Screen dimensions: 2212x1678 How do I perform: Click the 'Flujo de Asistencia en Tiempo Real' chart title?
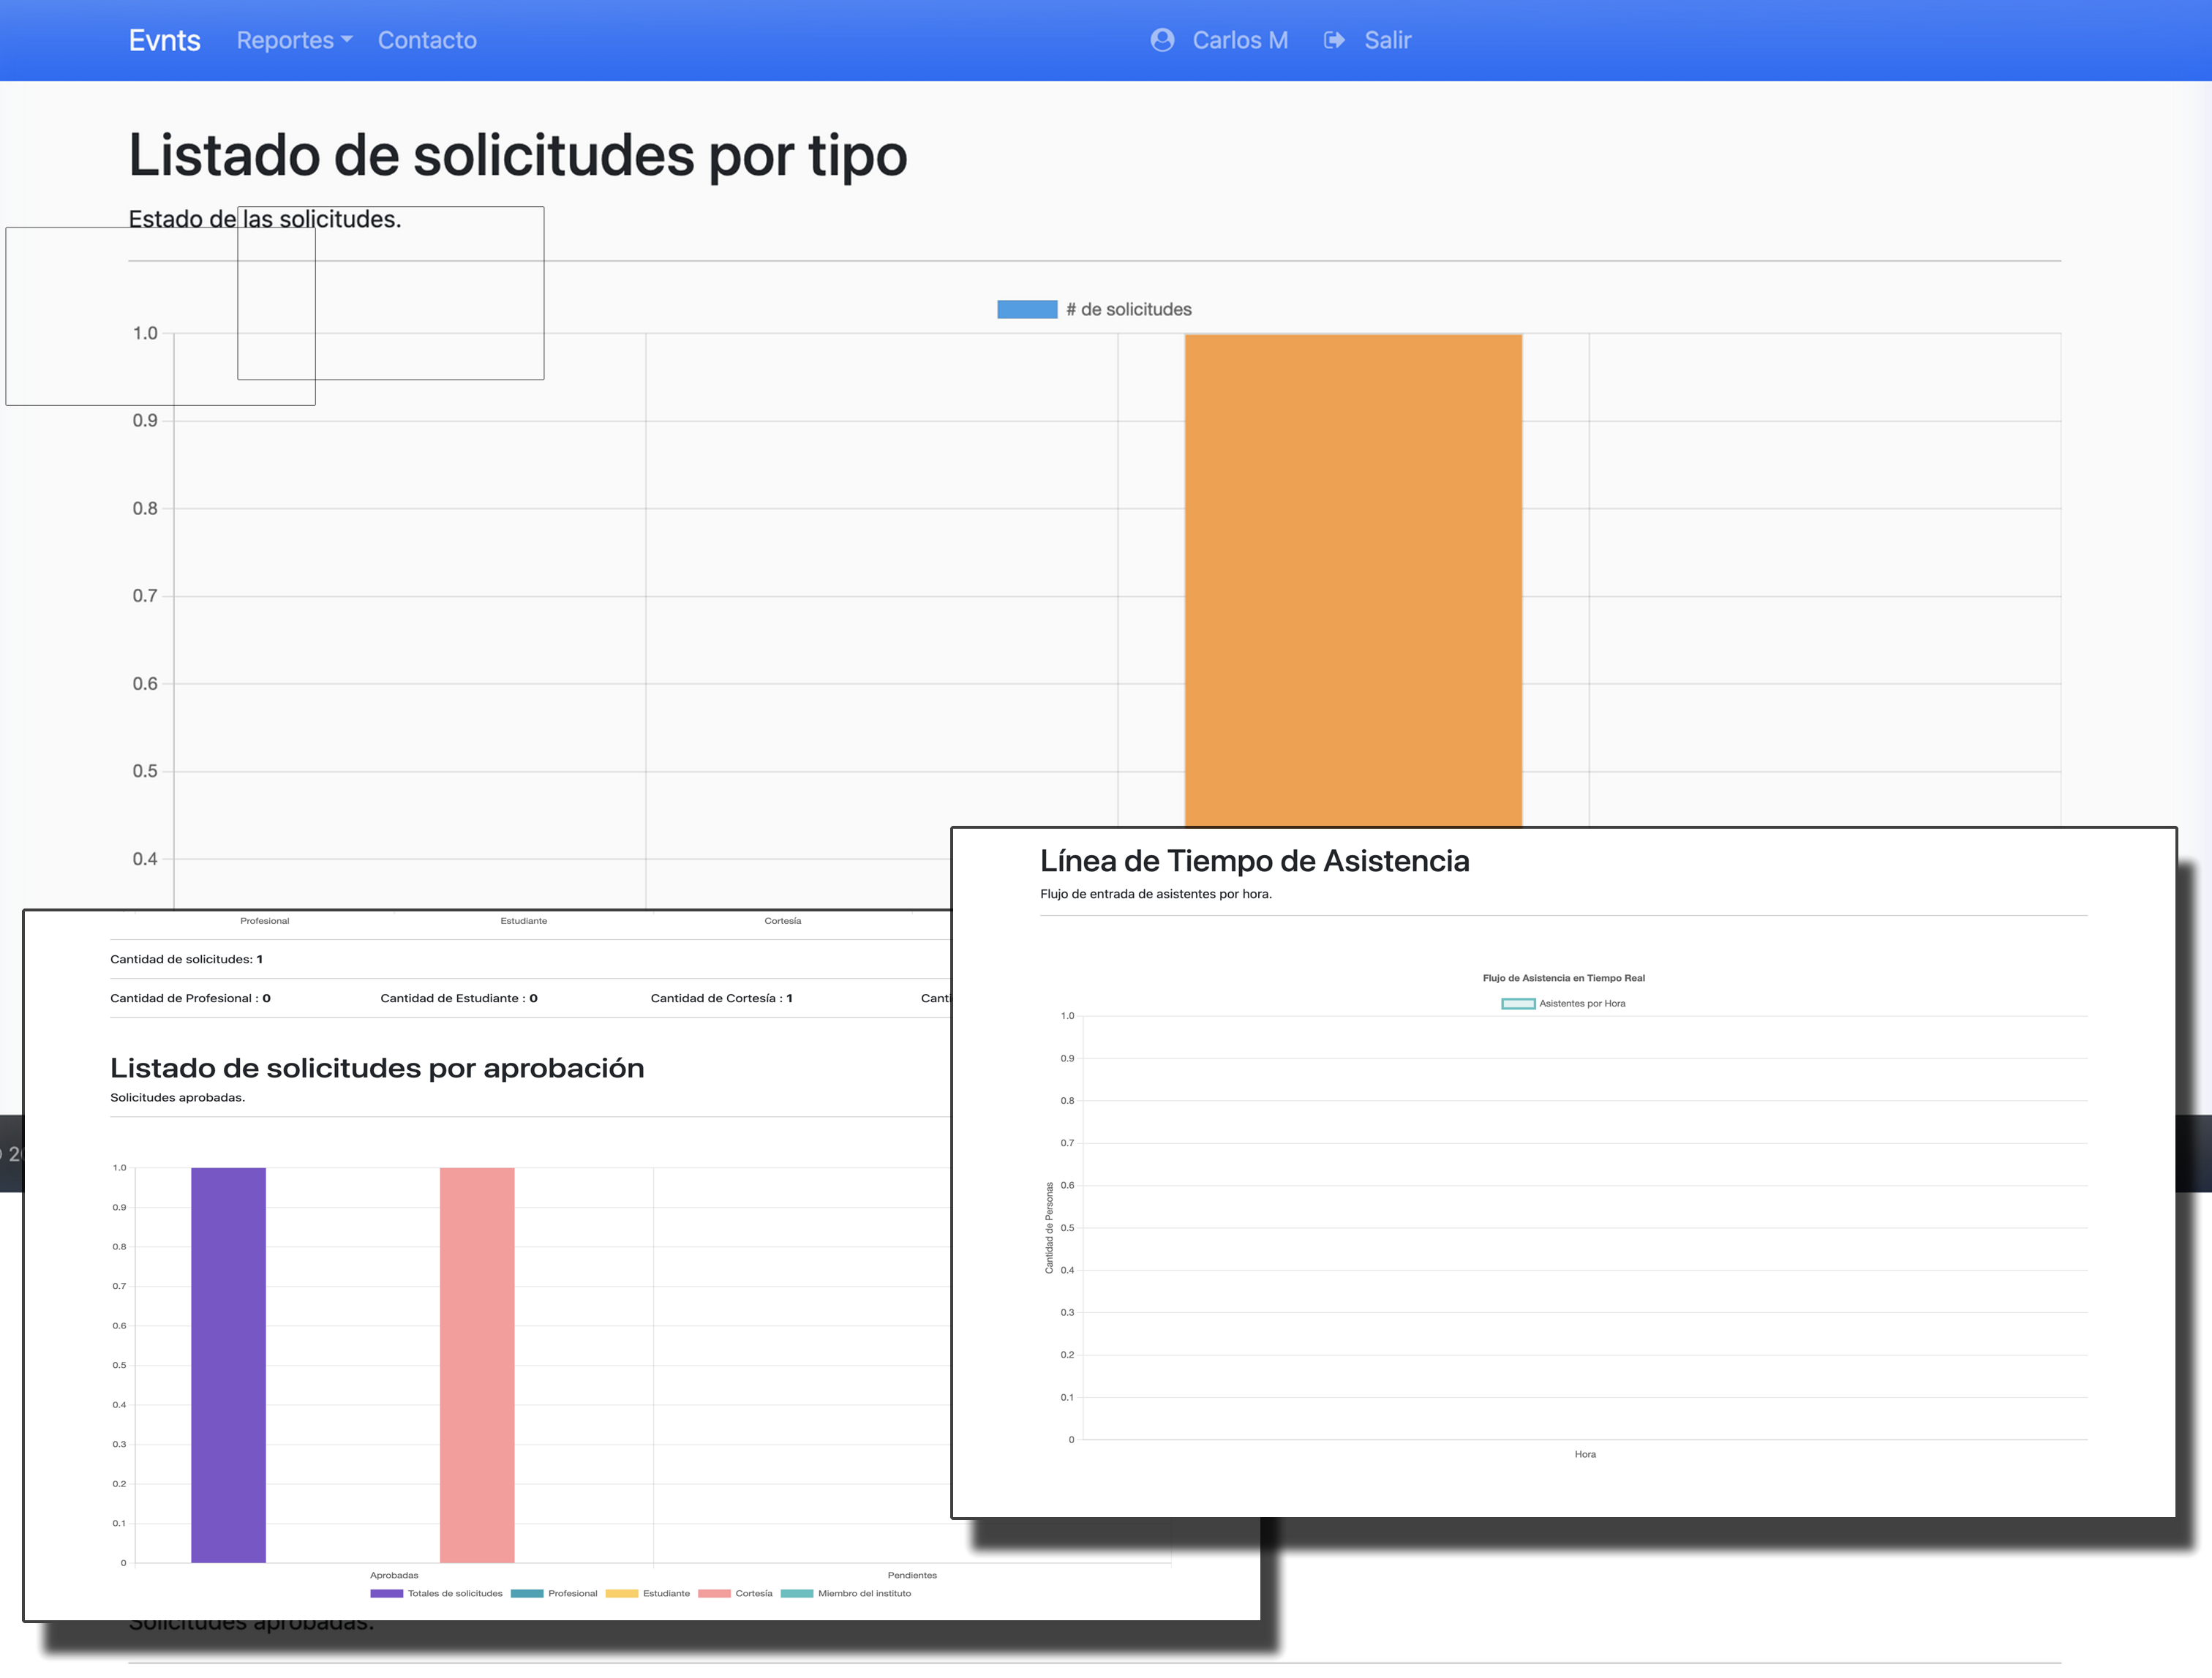(x=1564, y=978)
